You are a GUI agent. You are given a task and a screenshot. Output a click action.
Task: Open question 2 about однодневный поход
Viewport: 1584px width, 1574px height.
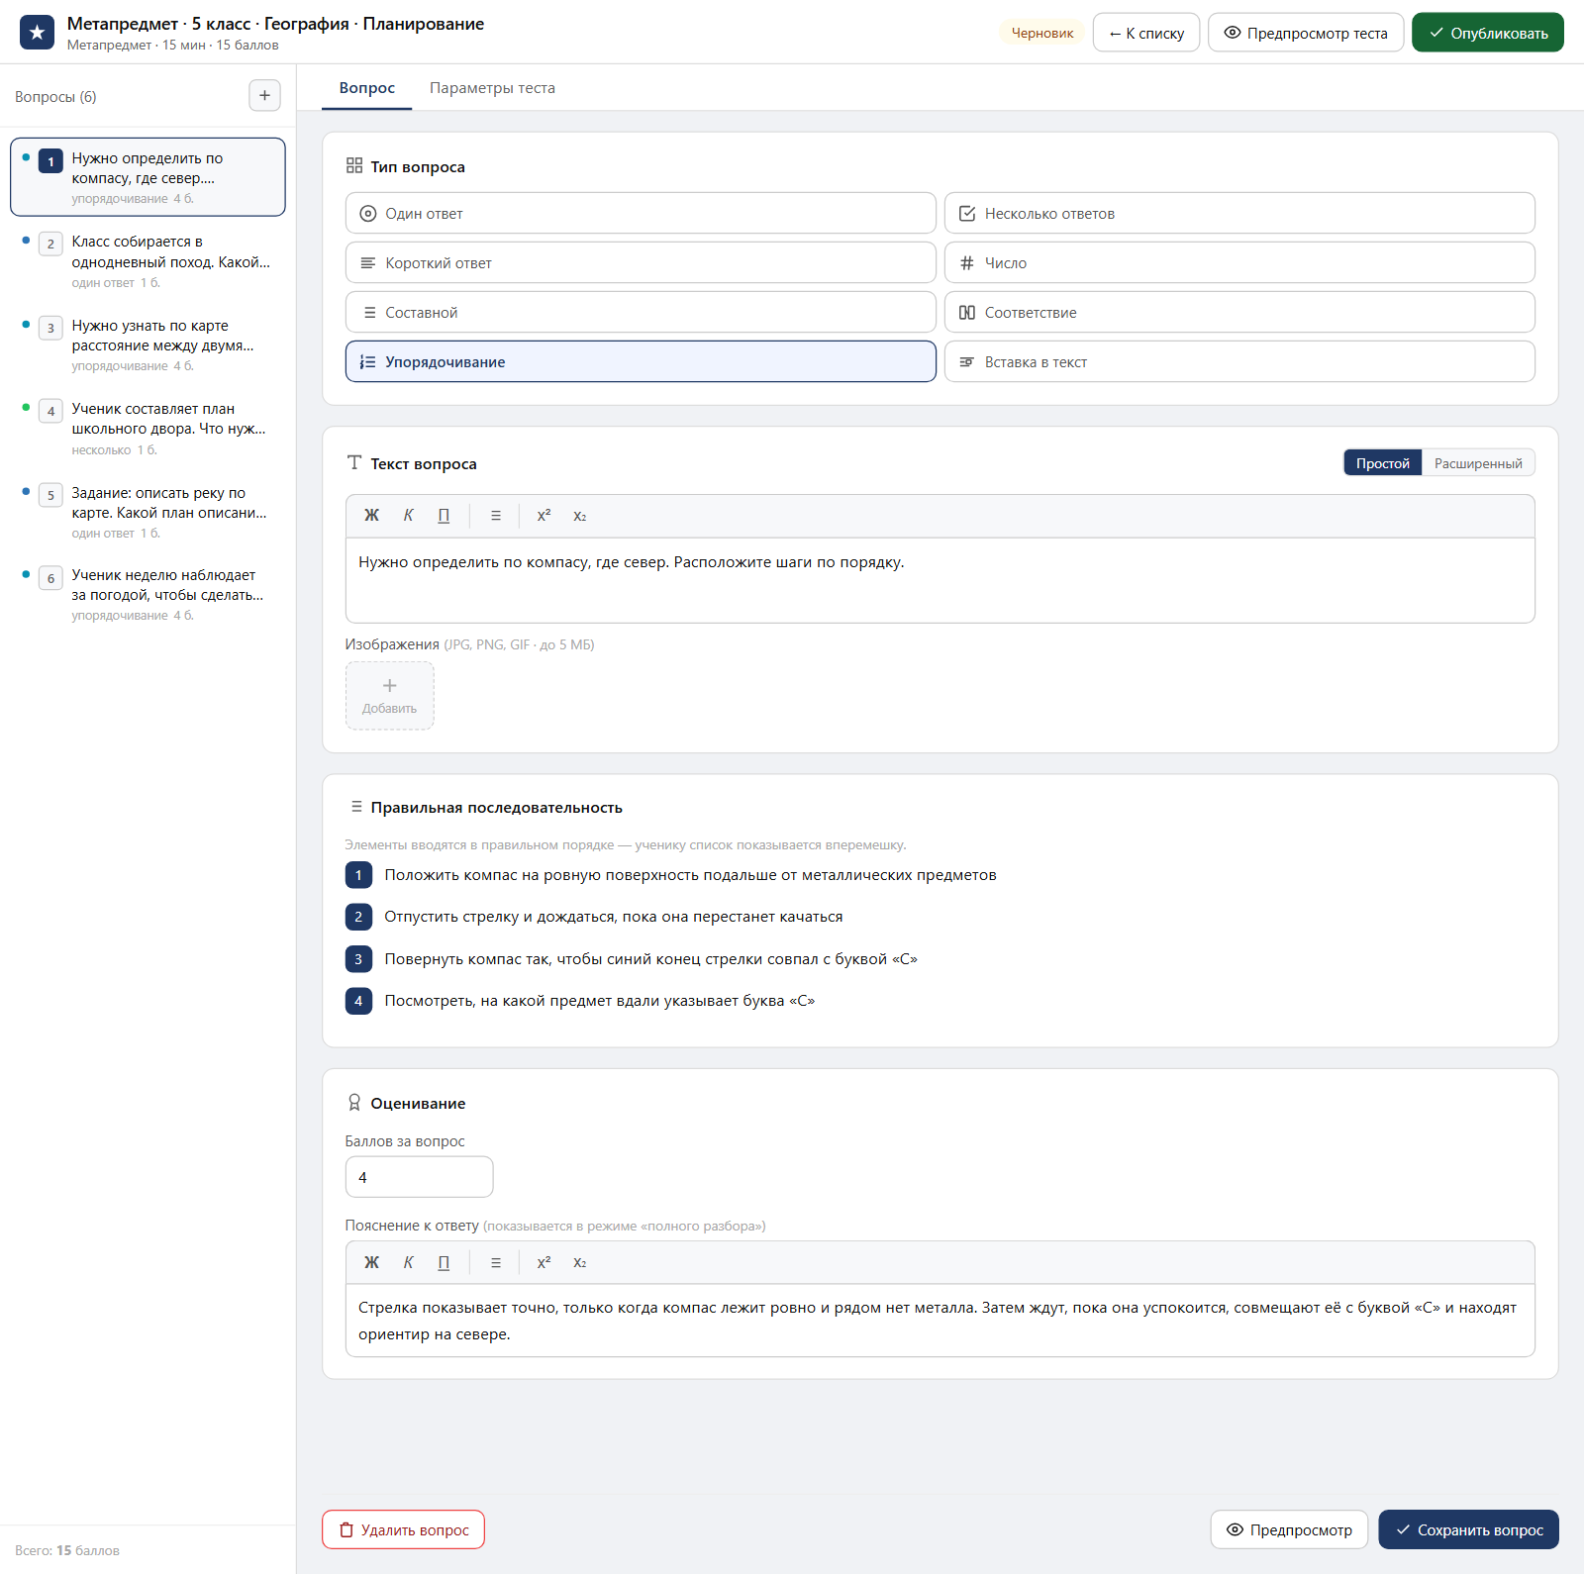point(148,261)
